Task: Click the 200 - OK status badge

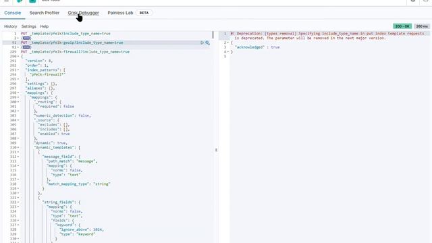Action: 402,26
